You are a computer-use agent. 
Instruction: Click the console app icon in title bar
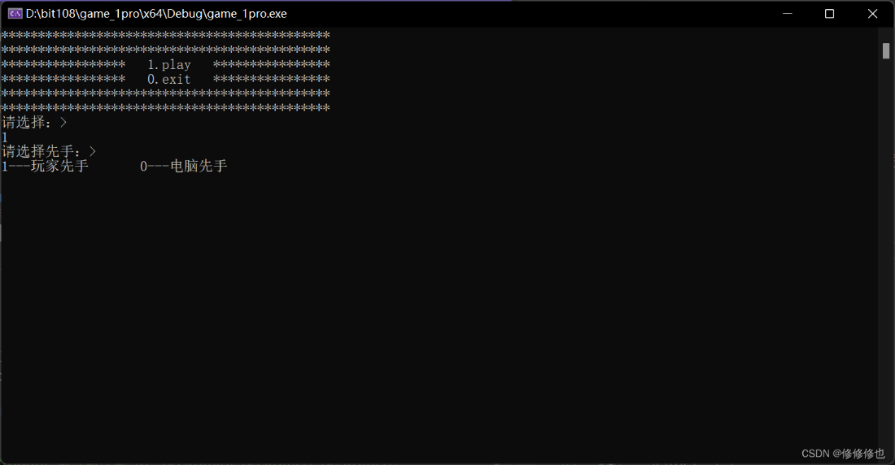[15, 14]
